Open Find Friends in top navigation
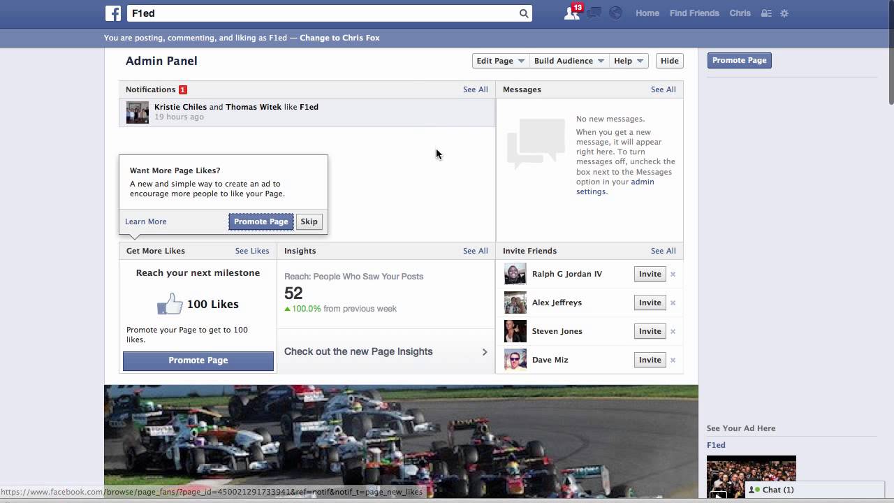The height and width of the screenshot is (503, 894). point(694,13)
